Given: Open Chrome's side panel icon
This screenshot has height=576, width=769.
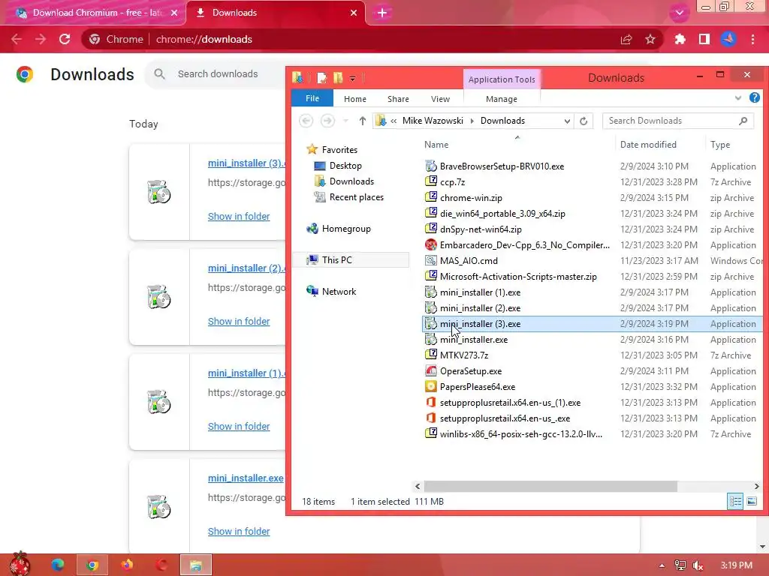Looking at the screenshot, I should tap(704, 39).
